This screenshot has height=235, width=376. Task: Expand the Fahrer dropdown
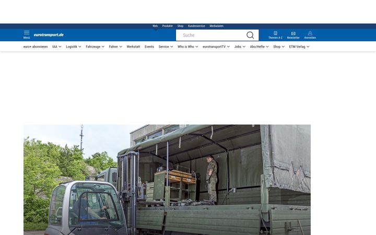[115, 47]
